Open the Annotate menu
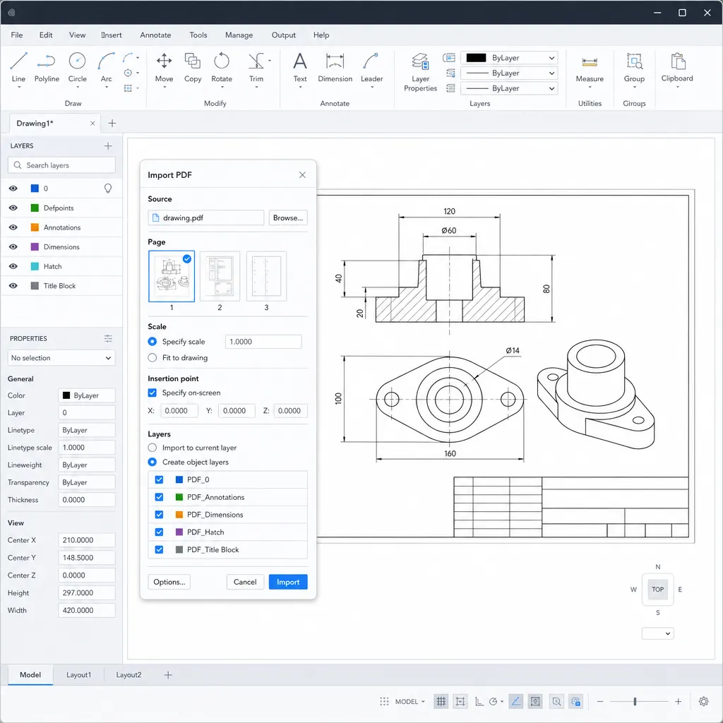Viewport: 723px width, 723px height. pos(155,35)
